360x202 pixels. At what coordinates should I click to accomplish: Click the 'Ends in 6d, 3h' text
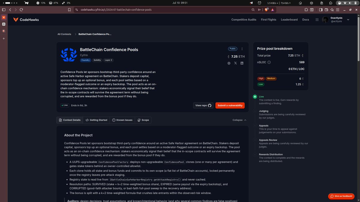(x=79, y=105)
